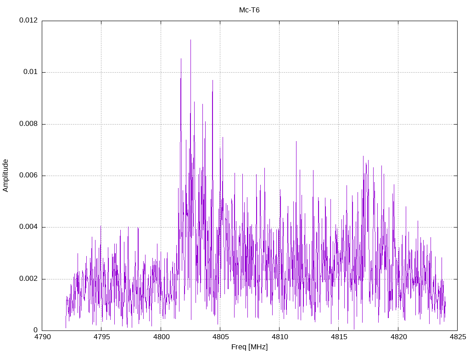Click the x-axis tick label 4800
The width and height of the screenshot is (470, 353).
[161, 337]
